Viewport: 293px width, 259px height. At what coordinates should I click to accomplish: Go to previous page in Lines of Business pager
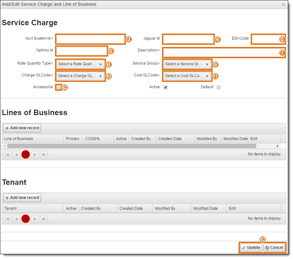pyautogui.click(x=16, y=155)
